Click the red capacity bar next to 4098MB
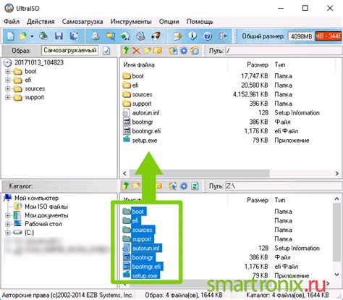The width and height of the screenshot is (343, 300). coord(329,36)
